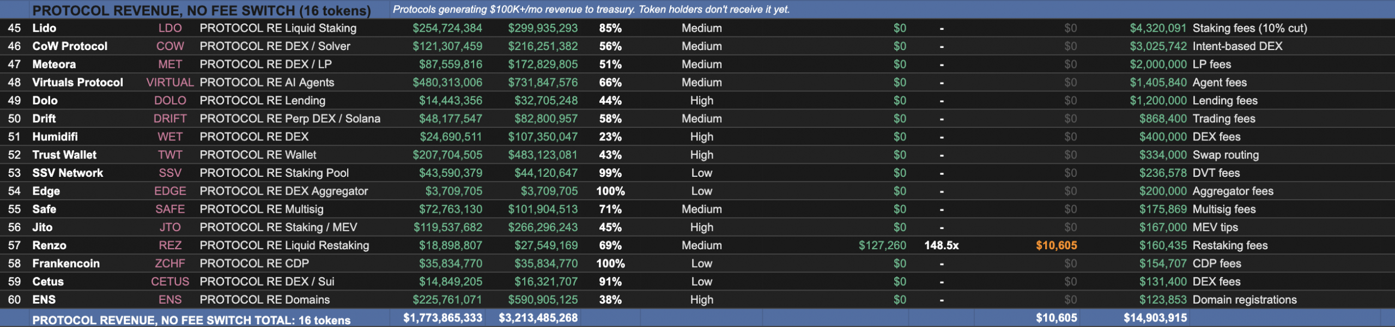Screen dimensions: 1395x327
Task: Select the 99% cell for SSV Network
Action: pyautogui.click(x=610, y=173)
